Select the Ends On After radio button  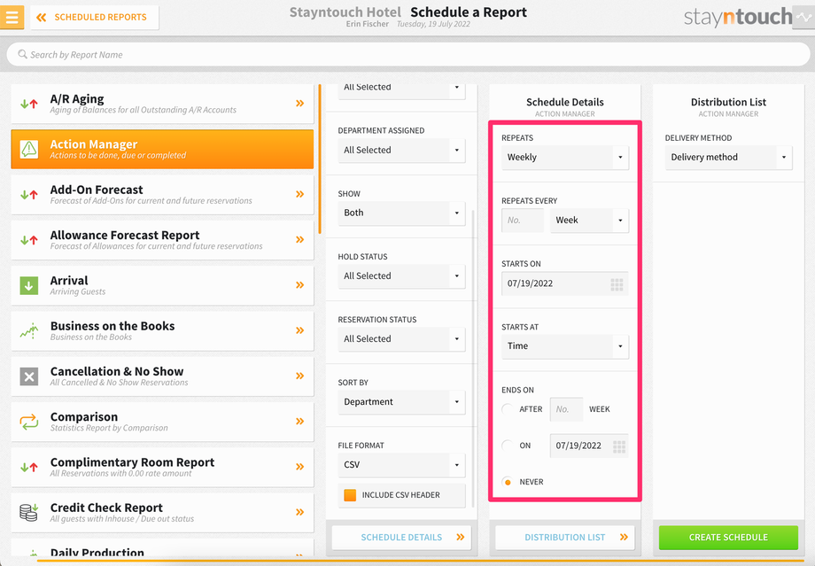coord(508,409)
